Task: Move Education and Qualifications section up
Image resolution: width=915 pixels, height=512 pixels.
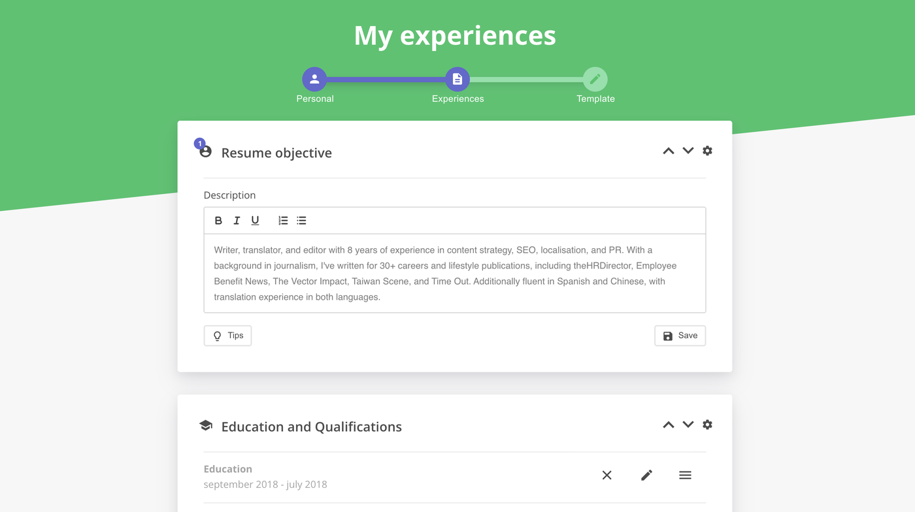Action: [x=668, y=424]
